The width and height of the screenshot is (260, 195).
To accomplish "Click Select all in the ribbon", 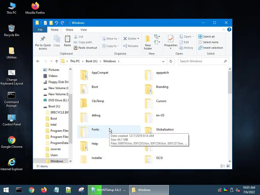I will click(206, 37).
